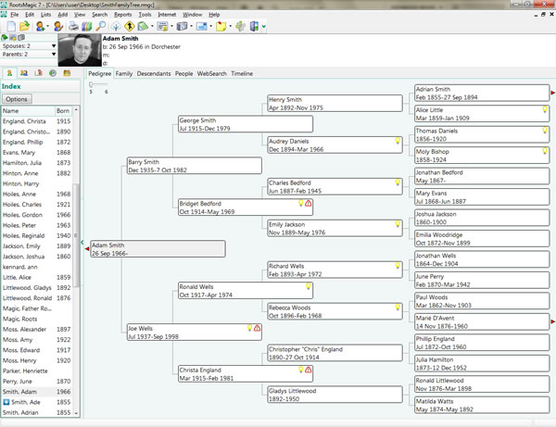Select Gladys Littlewood box in pedigree
This screenshot has width=556, height=427.
pyautogui.click(x=335, y=395)
